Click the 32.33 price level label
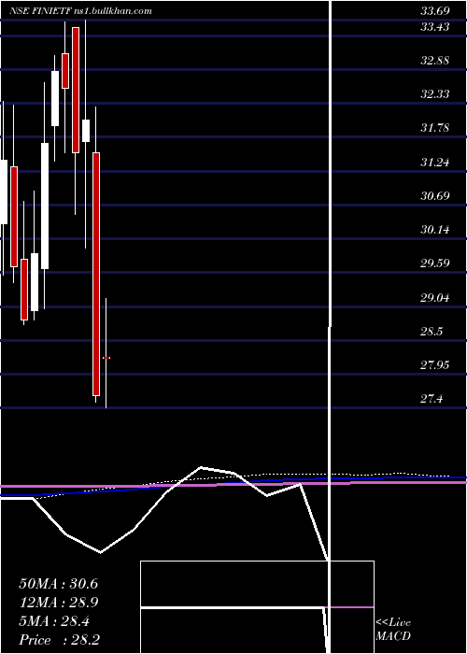Viewport: 467px width, 654px height. (434, 94)
